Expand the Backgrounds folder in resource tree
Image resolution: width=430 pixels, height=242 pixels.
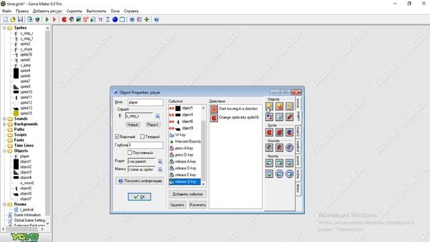click(x=5, y=124)
